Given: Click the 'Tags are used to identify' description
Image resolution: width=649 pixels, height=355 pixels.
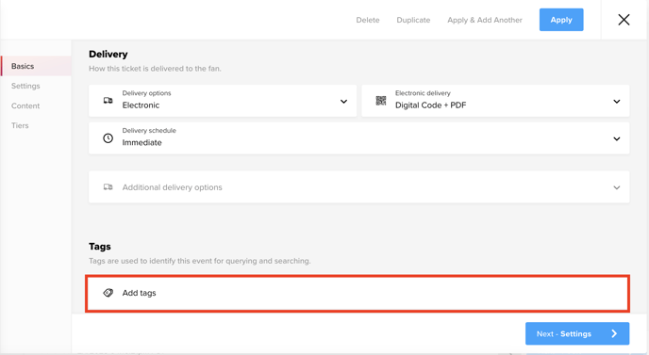Looking at the screenshot, I should coord(199,261).
